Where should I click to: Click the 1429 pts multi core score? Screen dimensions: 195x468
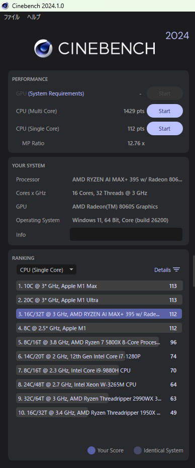pyautogui.click(x=134, y=111)
